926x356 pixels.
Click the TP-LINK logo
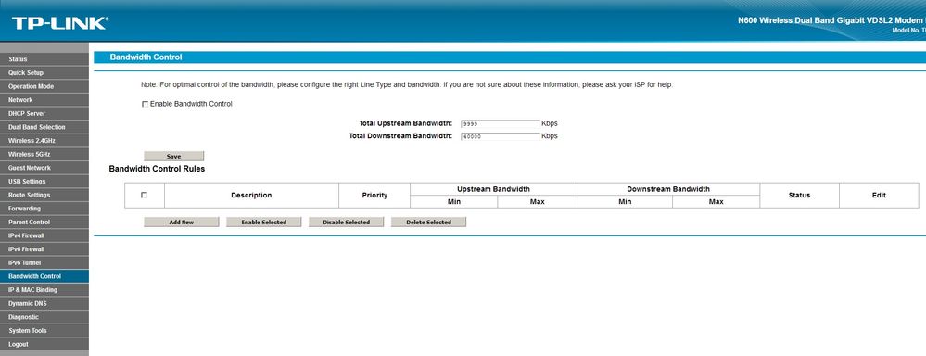[59, 23]
